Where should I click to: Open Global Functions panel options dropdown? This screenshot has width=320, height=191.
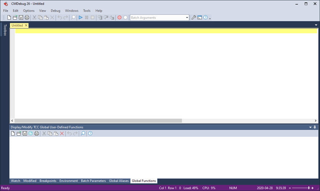pyautogui.click(x=310, y=127)
